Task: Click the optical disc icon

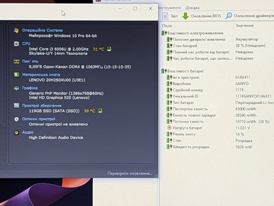Action: [x=17, y=119]
